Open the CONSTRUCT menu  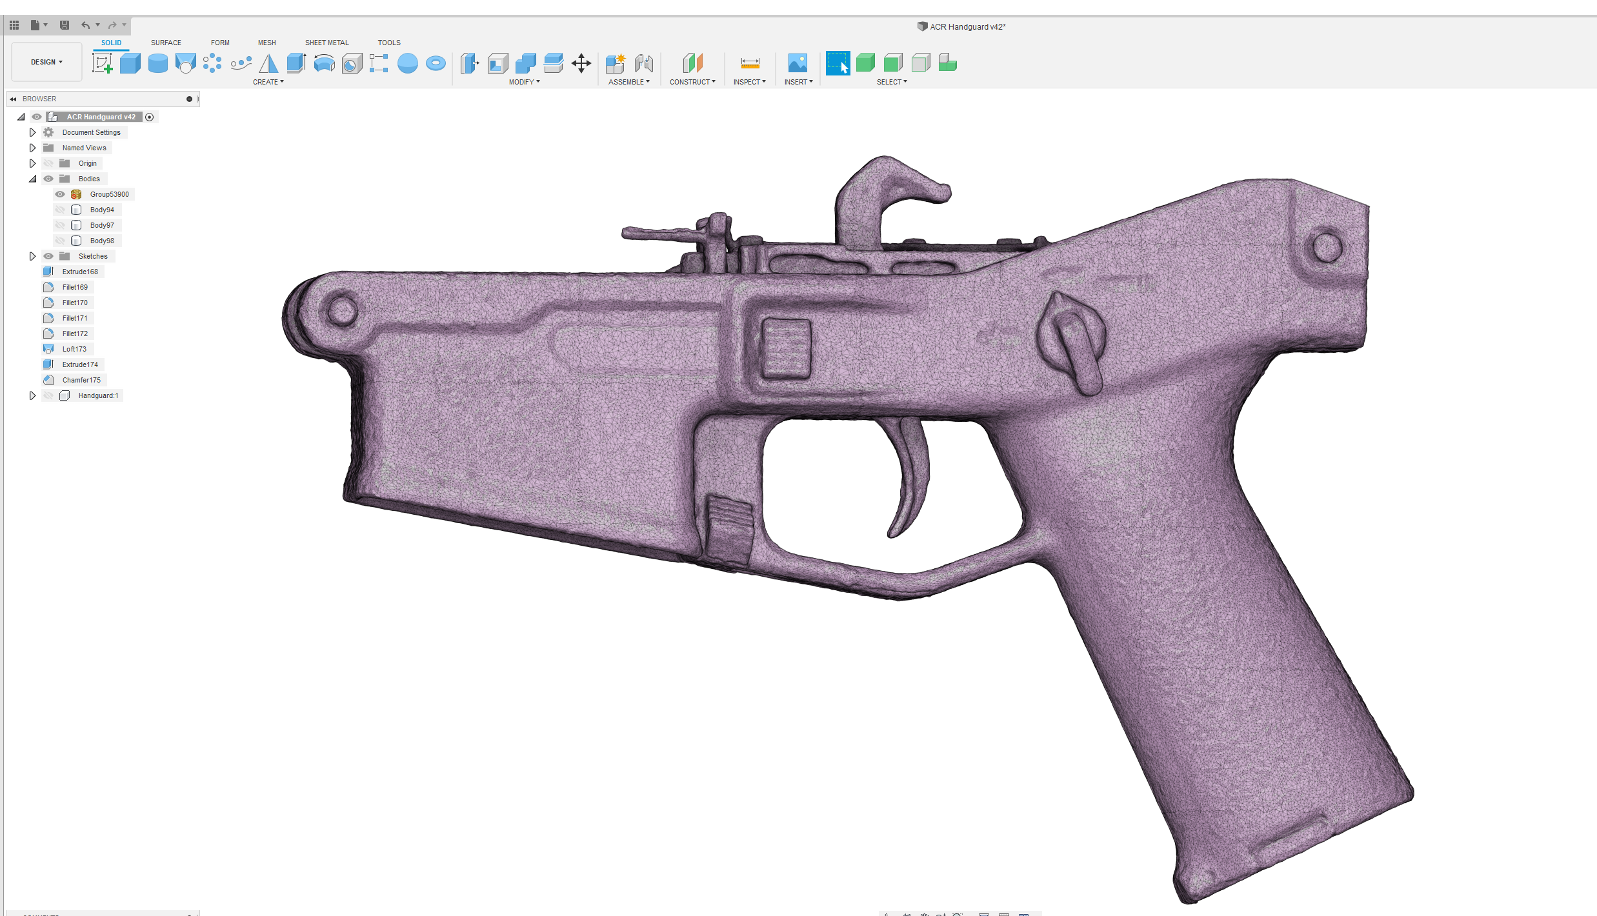point(692,82)
